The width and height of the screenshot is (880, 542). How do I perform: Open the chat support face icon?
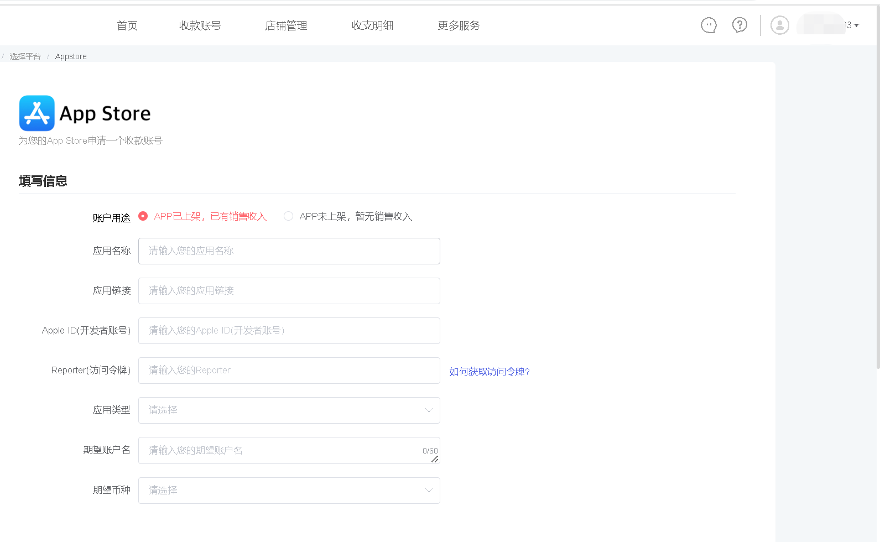pos(709,25)
